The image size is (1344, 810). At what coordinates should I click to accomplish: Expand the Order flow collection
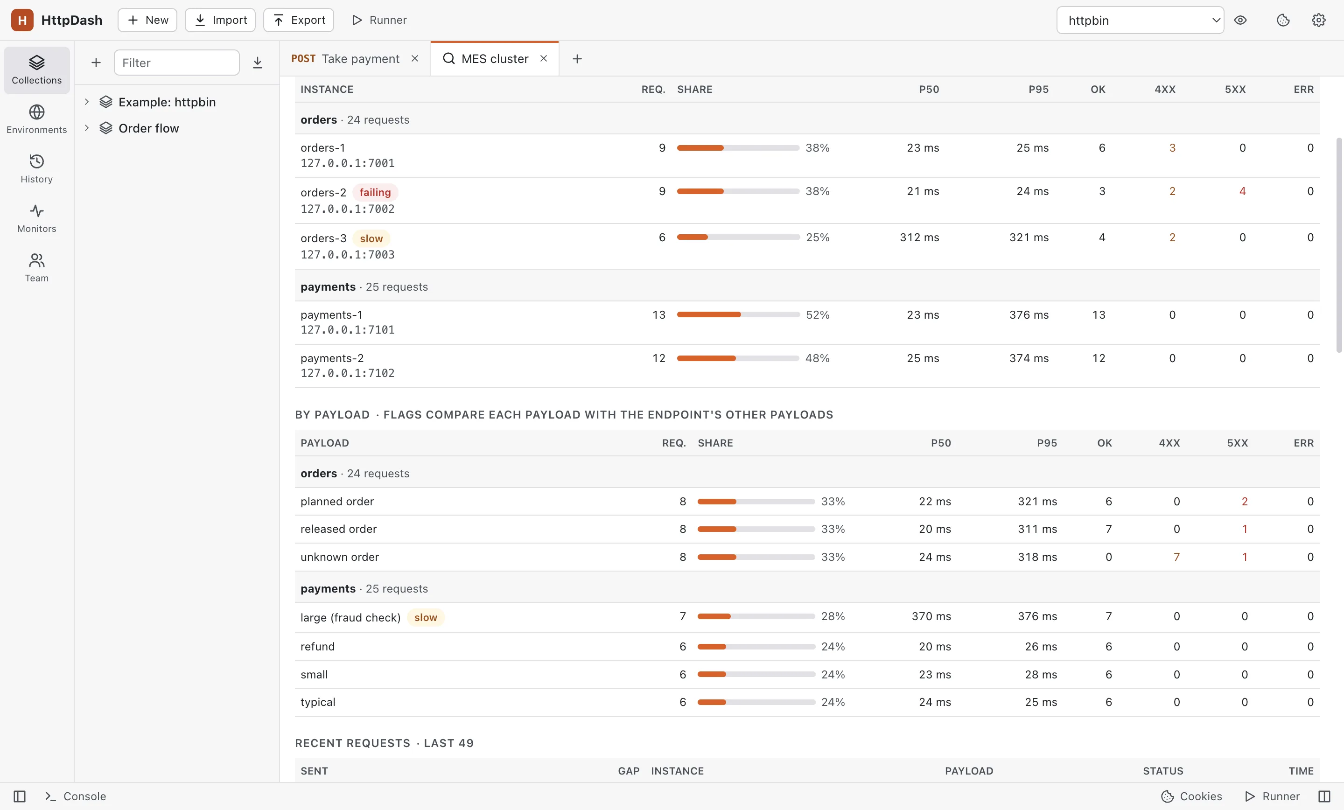coord(86,128)
